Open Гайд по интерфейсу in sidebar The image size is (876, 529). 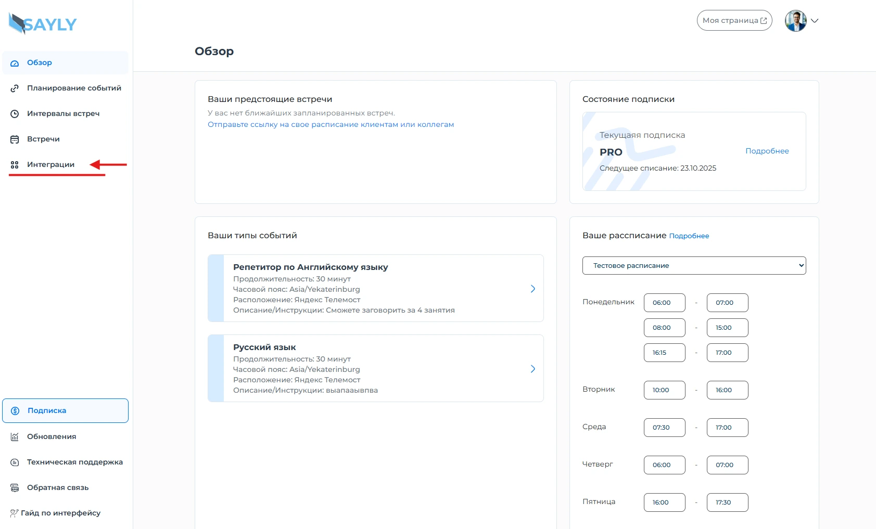point(60,513)
